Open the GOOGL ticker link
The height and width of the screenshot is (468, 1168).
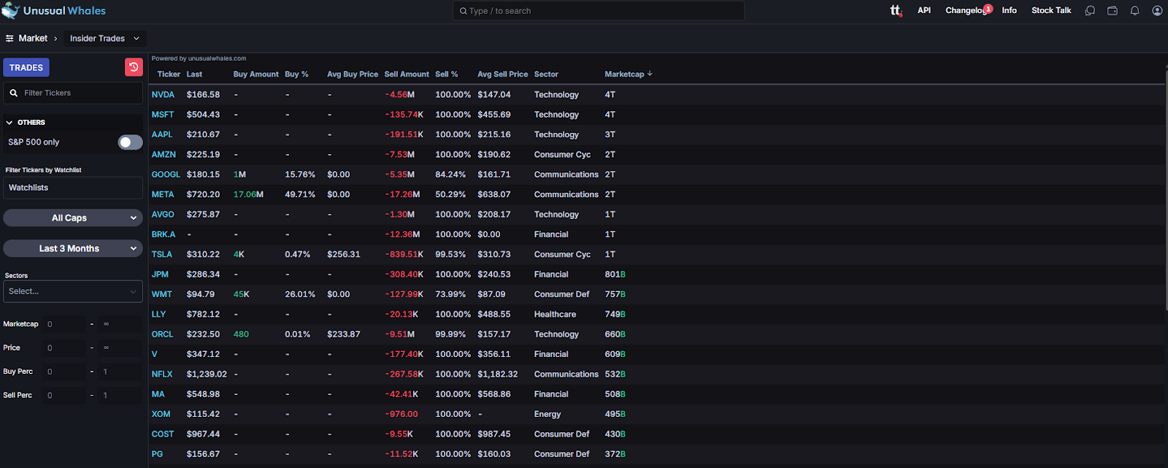click(166, 174)
